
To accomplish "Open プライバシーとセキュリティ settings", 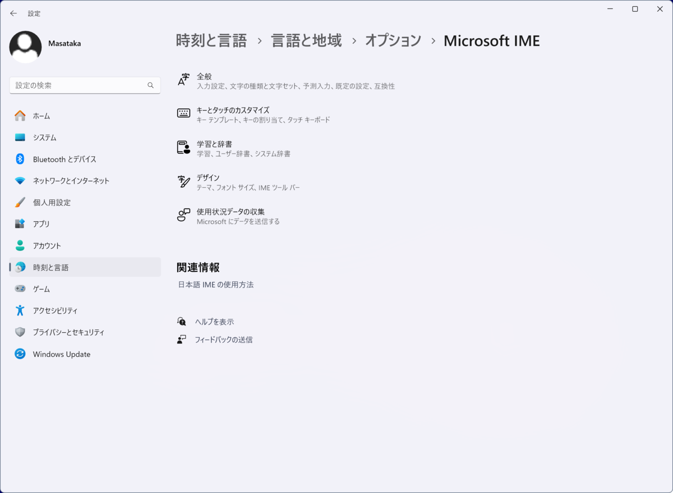I will (85, 332).
